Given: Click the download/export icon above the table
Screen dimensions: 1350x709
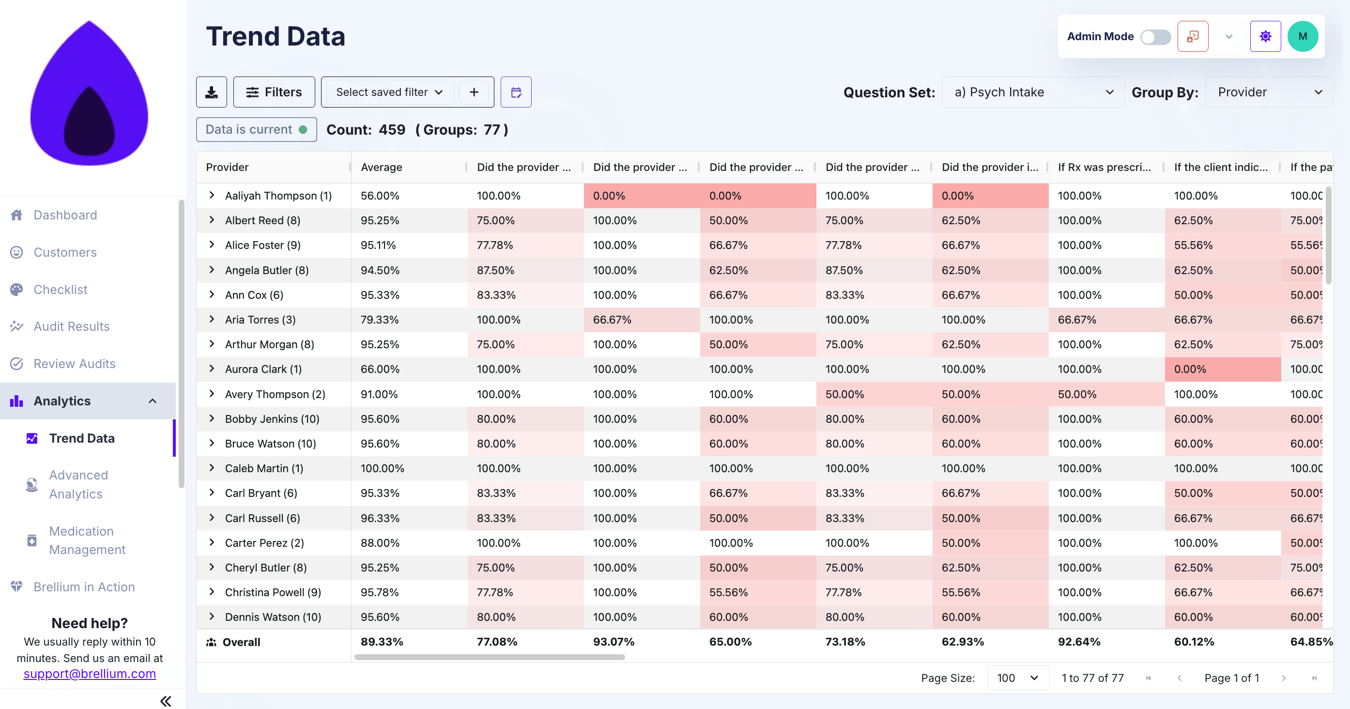Looking at the screenshot, I should pyautogui.click(x=211, y=92).
